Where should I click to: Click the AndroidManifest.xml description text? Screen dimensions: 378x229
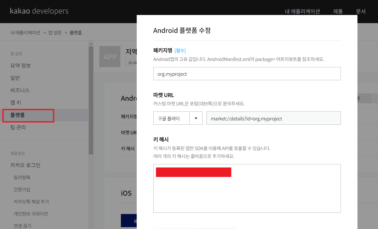pos(239,59)
